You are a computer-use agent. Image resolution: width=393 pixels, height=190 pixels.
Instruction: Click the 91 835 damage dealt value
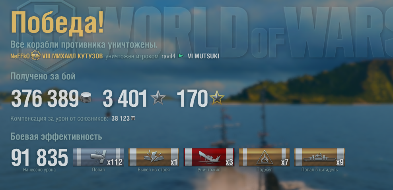coord(40,157)
